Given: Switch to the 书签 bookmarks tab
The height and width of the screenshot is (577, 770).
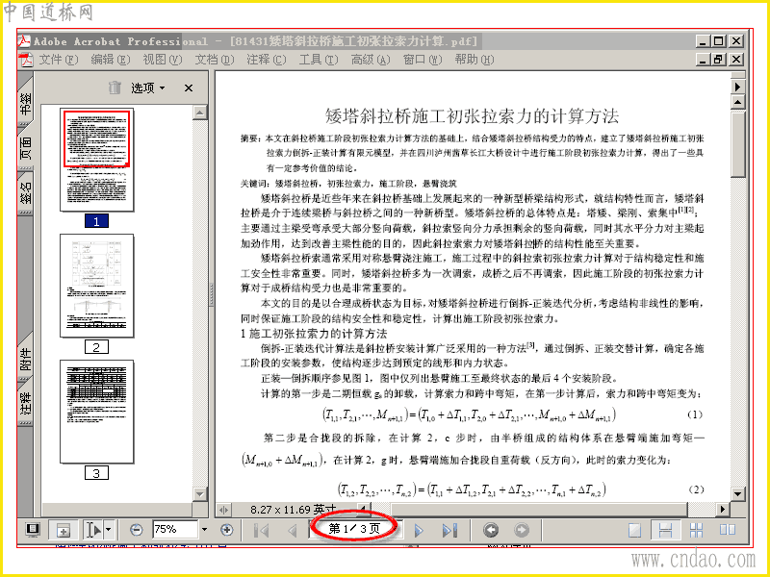Looking at the screenshot, I should click(25, 104).
